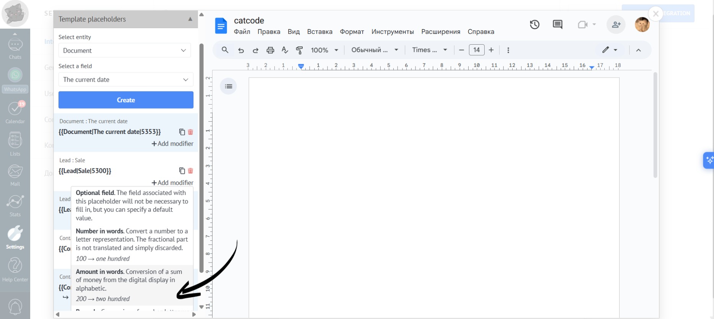Viewport: 714px width, 319px height.
Task: Click Add modifier under Document placeholder
Action: click(x=172, y=144)
